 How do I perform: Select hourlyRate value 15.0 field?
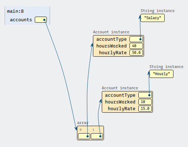[x=145, y=109]
